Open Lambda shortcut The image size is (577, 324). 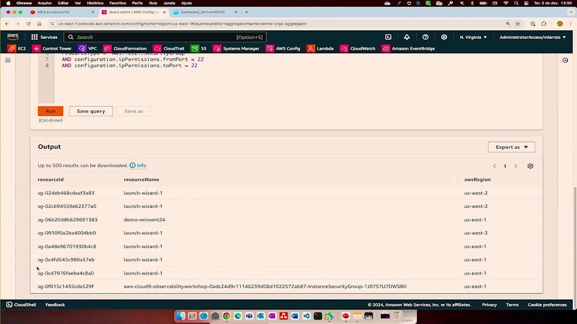[x=320, y=48]
